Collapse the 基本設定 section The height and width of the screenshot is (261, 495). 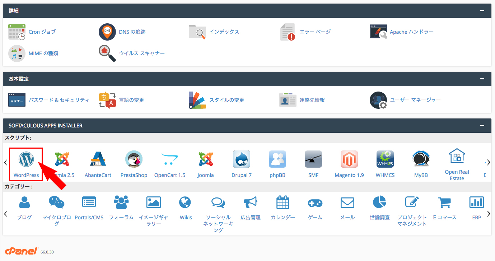pyautogui.click(x=483, y=79)
